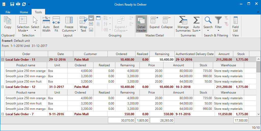
Task: Open the File tab
Action: click(x=8, y=12)
